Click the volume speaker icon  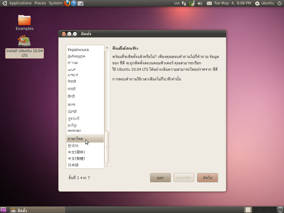click(x=200, y=3)
